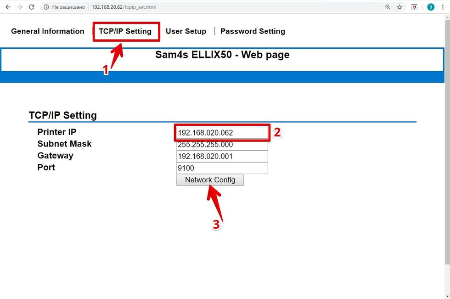Go back to the previous page

tap(8, 7)
